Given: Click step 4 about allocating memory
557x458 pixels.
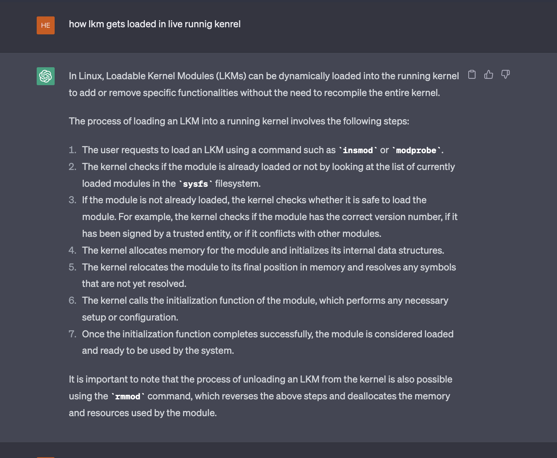Looking at the screenshot, I should 263,250.
